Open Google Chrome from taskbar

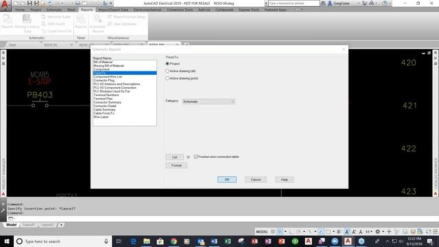pyautogui.click(x=174, y=241)
